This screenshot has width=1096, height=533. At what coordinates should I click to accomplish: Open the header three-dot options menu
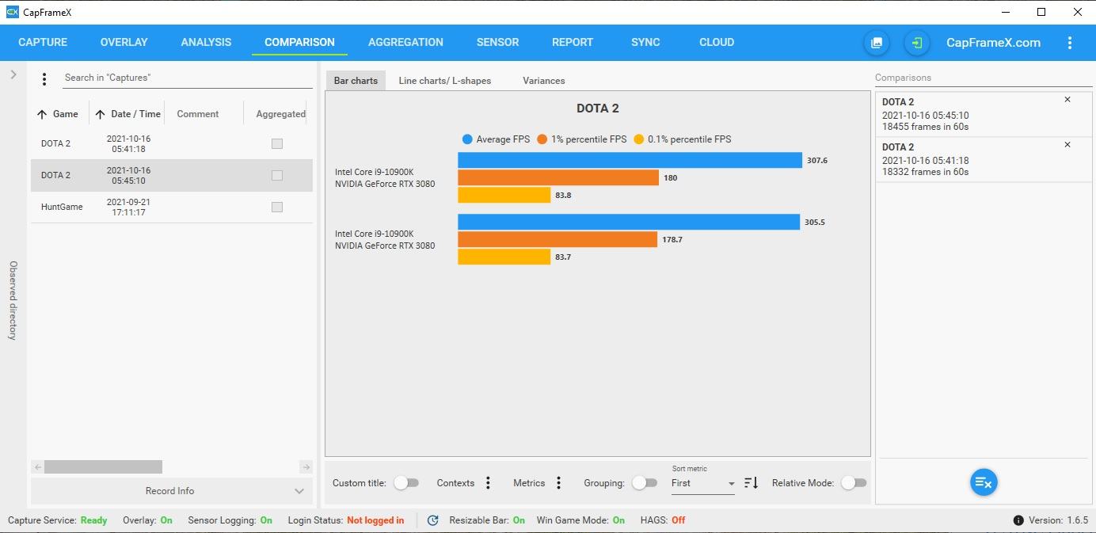(x=1070, y=43)
